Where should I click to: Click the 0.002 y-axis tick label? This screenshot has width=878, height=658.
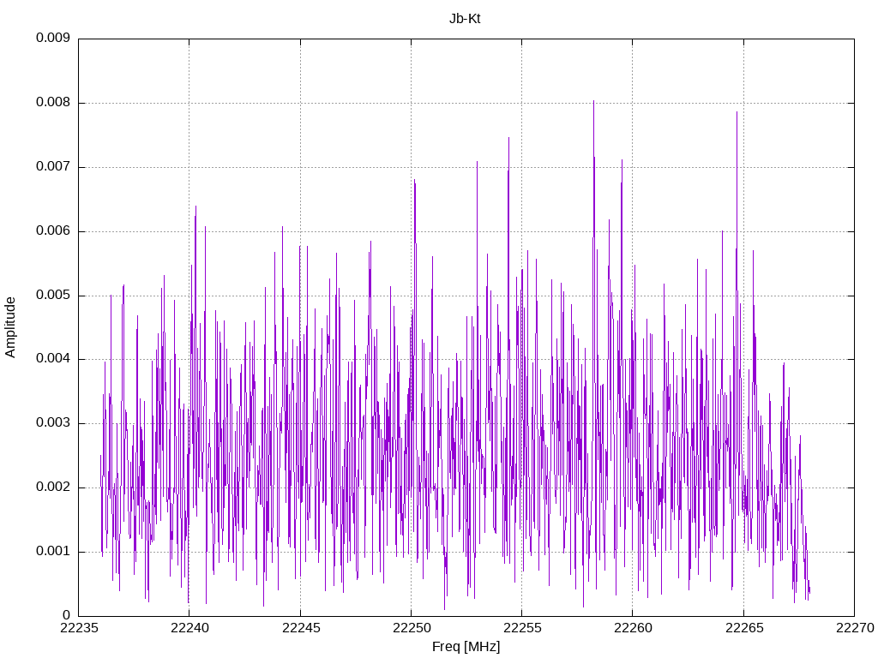point(53,488)
